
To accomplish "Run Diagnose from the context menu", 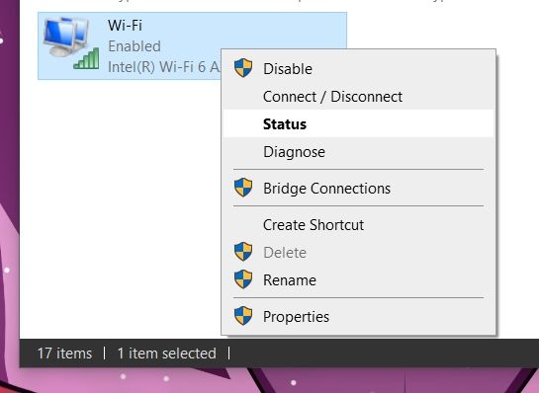I will (358, 152).
